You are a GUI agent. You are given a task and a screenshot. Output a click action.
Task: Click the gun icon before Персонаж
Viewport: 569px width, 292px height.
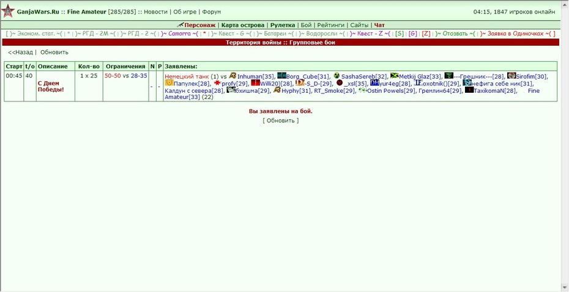pos(180,25)
